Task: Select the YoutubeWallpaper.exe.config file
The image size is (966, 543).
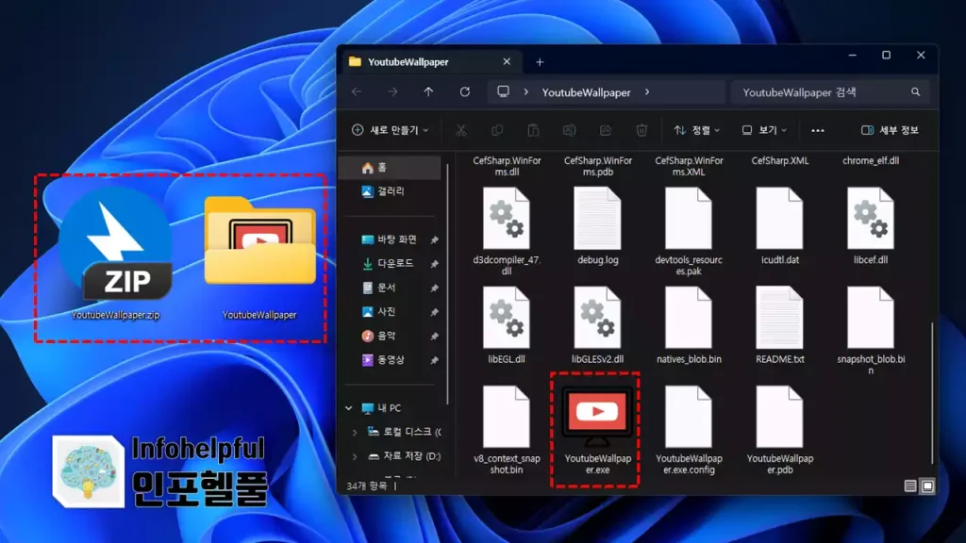Action: coord(689,430)
